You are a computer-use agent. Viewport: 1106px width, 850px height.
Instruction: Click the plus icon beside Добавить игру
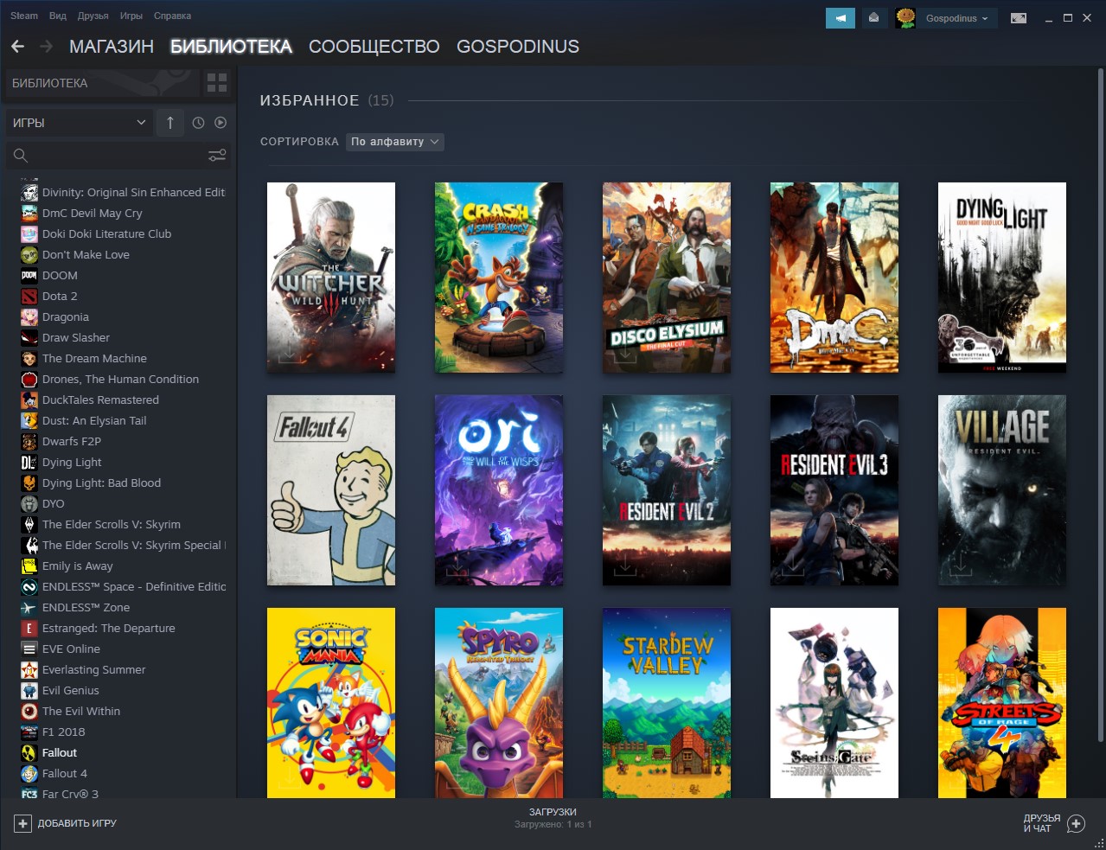[x=23, y=823]
